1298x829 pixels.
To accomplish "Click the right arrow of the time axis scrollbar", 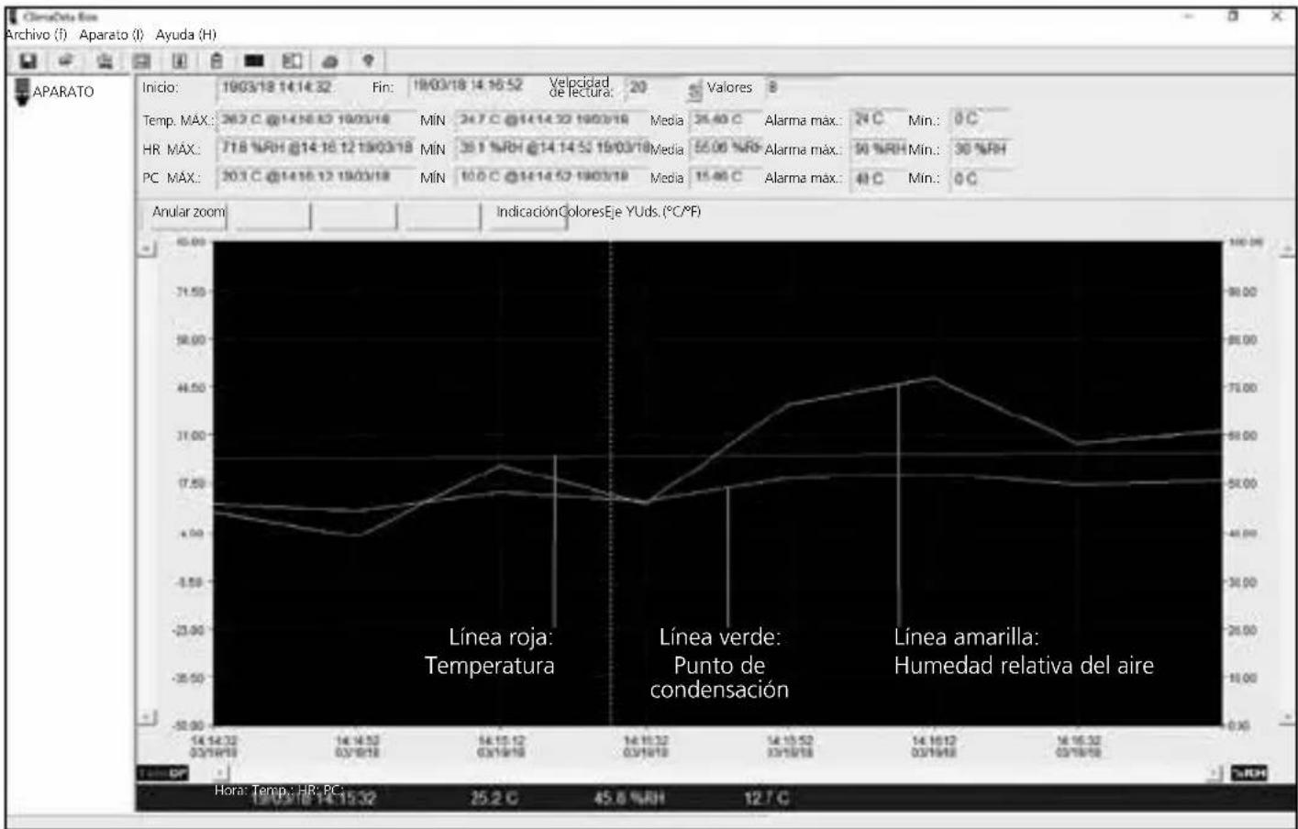I will 1215,773.
